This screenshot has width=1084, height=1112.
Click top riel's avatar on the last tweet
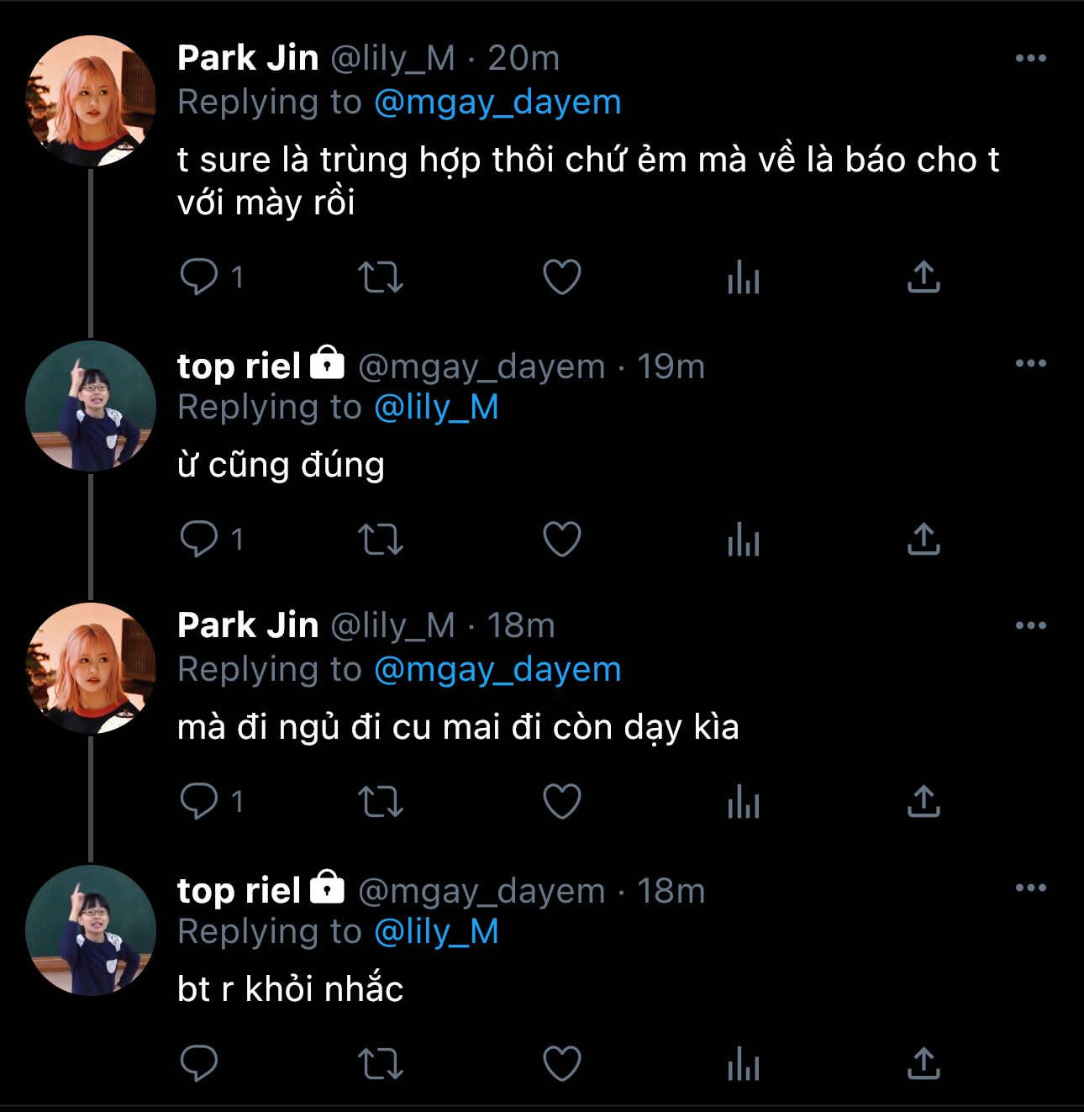pyautogui.click(x=91, y=930)
